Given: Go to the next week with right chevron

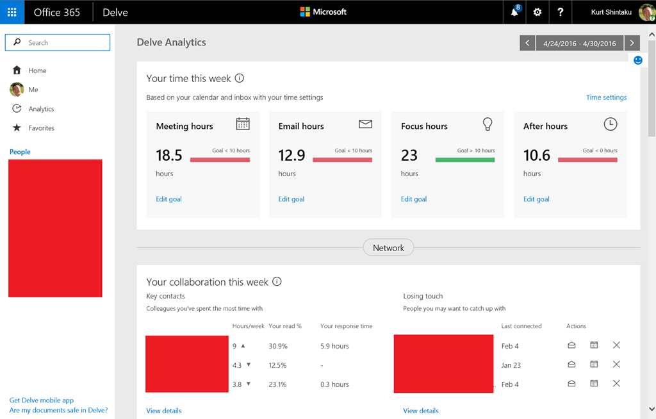Looking at the screenshot, I should [x=632, y=42].
